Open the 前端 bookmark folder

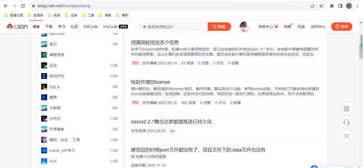point(54,15)
